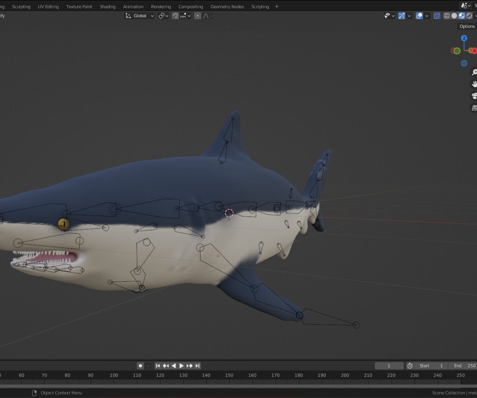Select material preview shading mode
Screen dimensions: 477x398
pos(461,16)
